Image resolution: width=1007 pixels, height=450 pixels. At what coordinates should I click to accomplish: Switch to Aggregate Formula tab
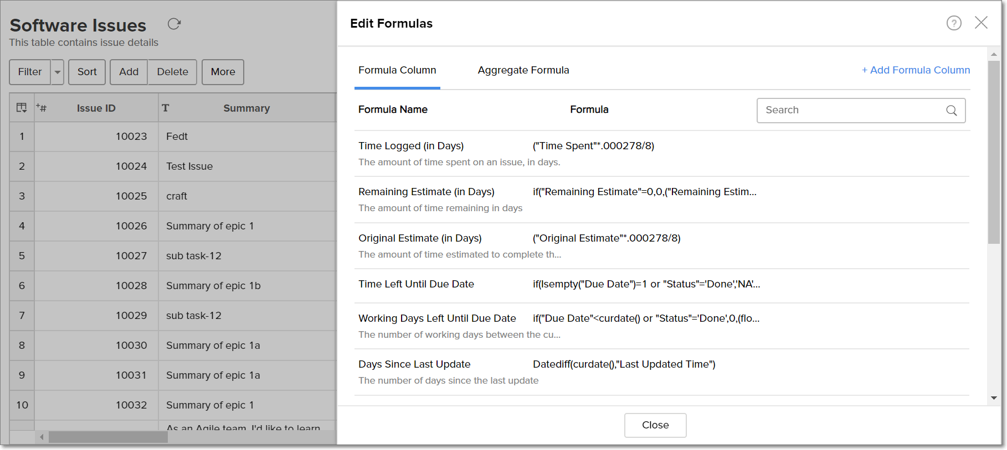(x=523, y=70)
